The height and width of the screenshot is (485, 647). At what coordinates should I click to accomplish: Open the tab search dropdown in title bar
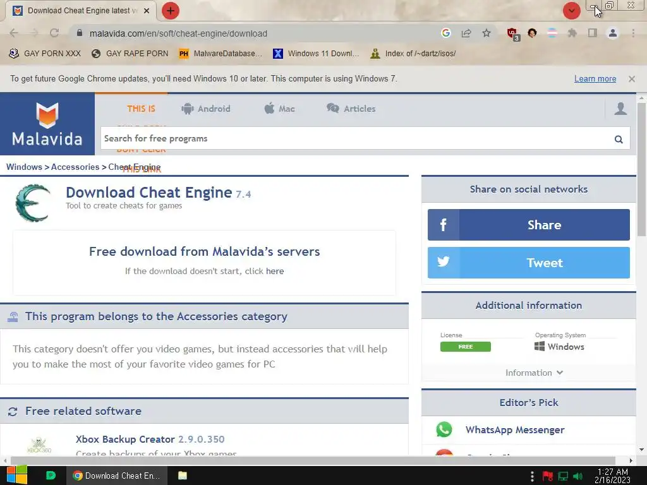coord(571,11)
